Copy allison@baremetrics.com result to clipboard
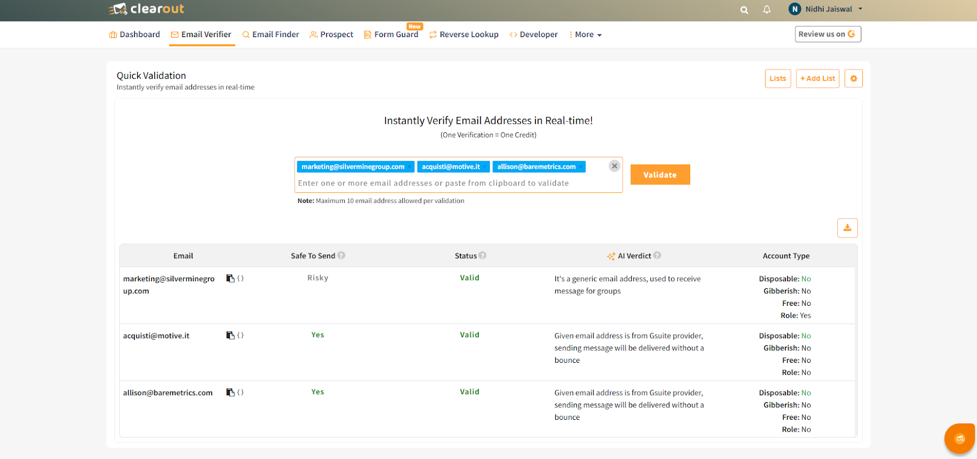The image size is (977, 459). pos(230,392)
